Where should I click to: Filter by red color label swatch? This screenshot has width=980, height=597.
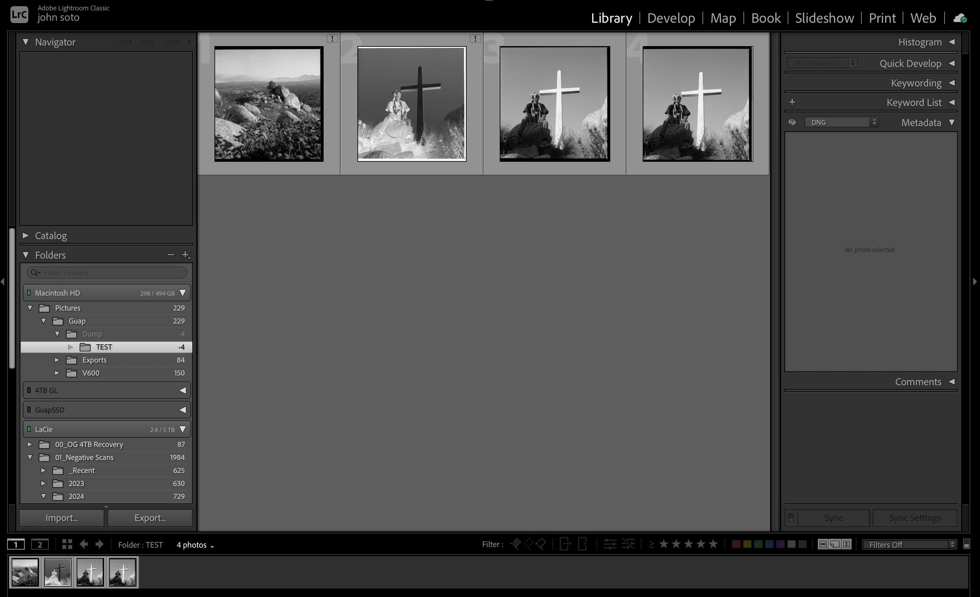(736, 544)
